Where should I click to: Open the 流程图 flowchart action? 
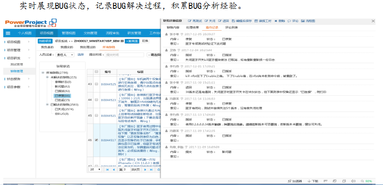pos(308,21)
